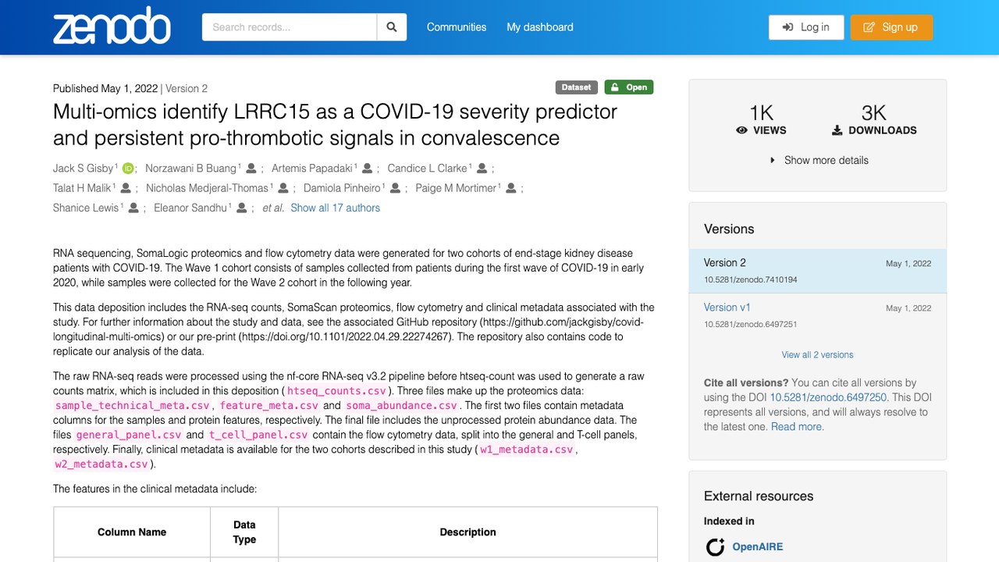
Task: Select Version 2 in the Versions list
Action: [817, 271]
